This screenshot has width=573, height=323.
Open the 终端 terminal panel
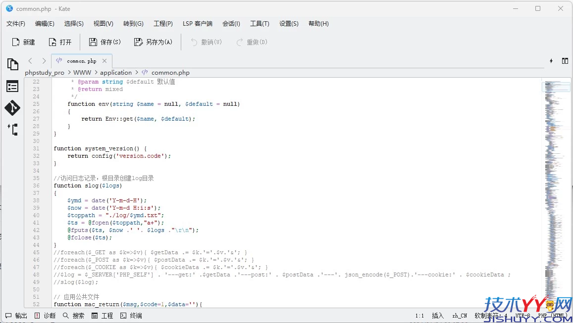click(129, 315)
